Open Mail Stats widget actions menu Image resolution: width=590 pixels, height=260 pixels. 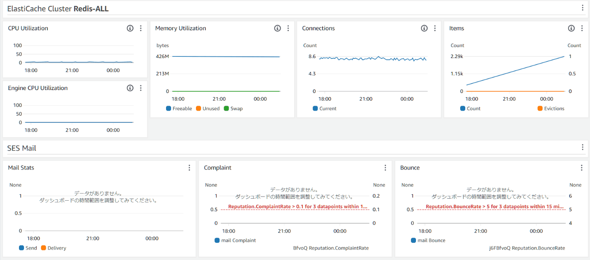click(189, 167)
